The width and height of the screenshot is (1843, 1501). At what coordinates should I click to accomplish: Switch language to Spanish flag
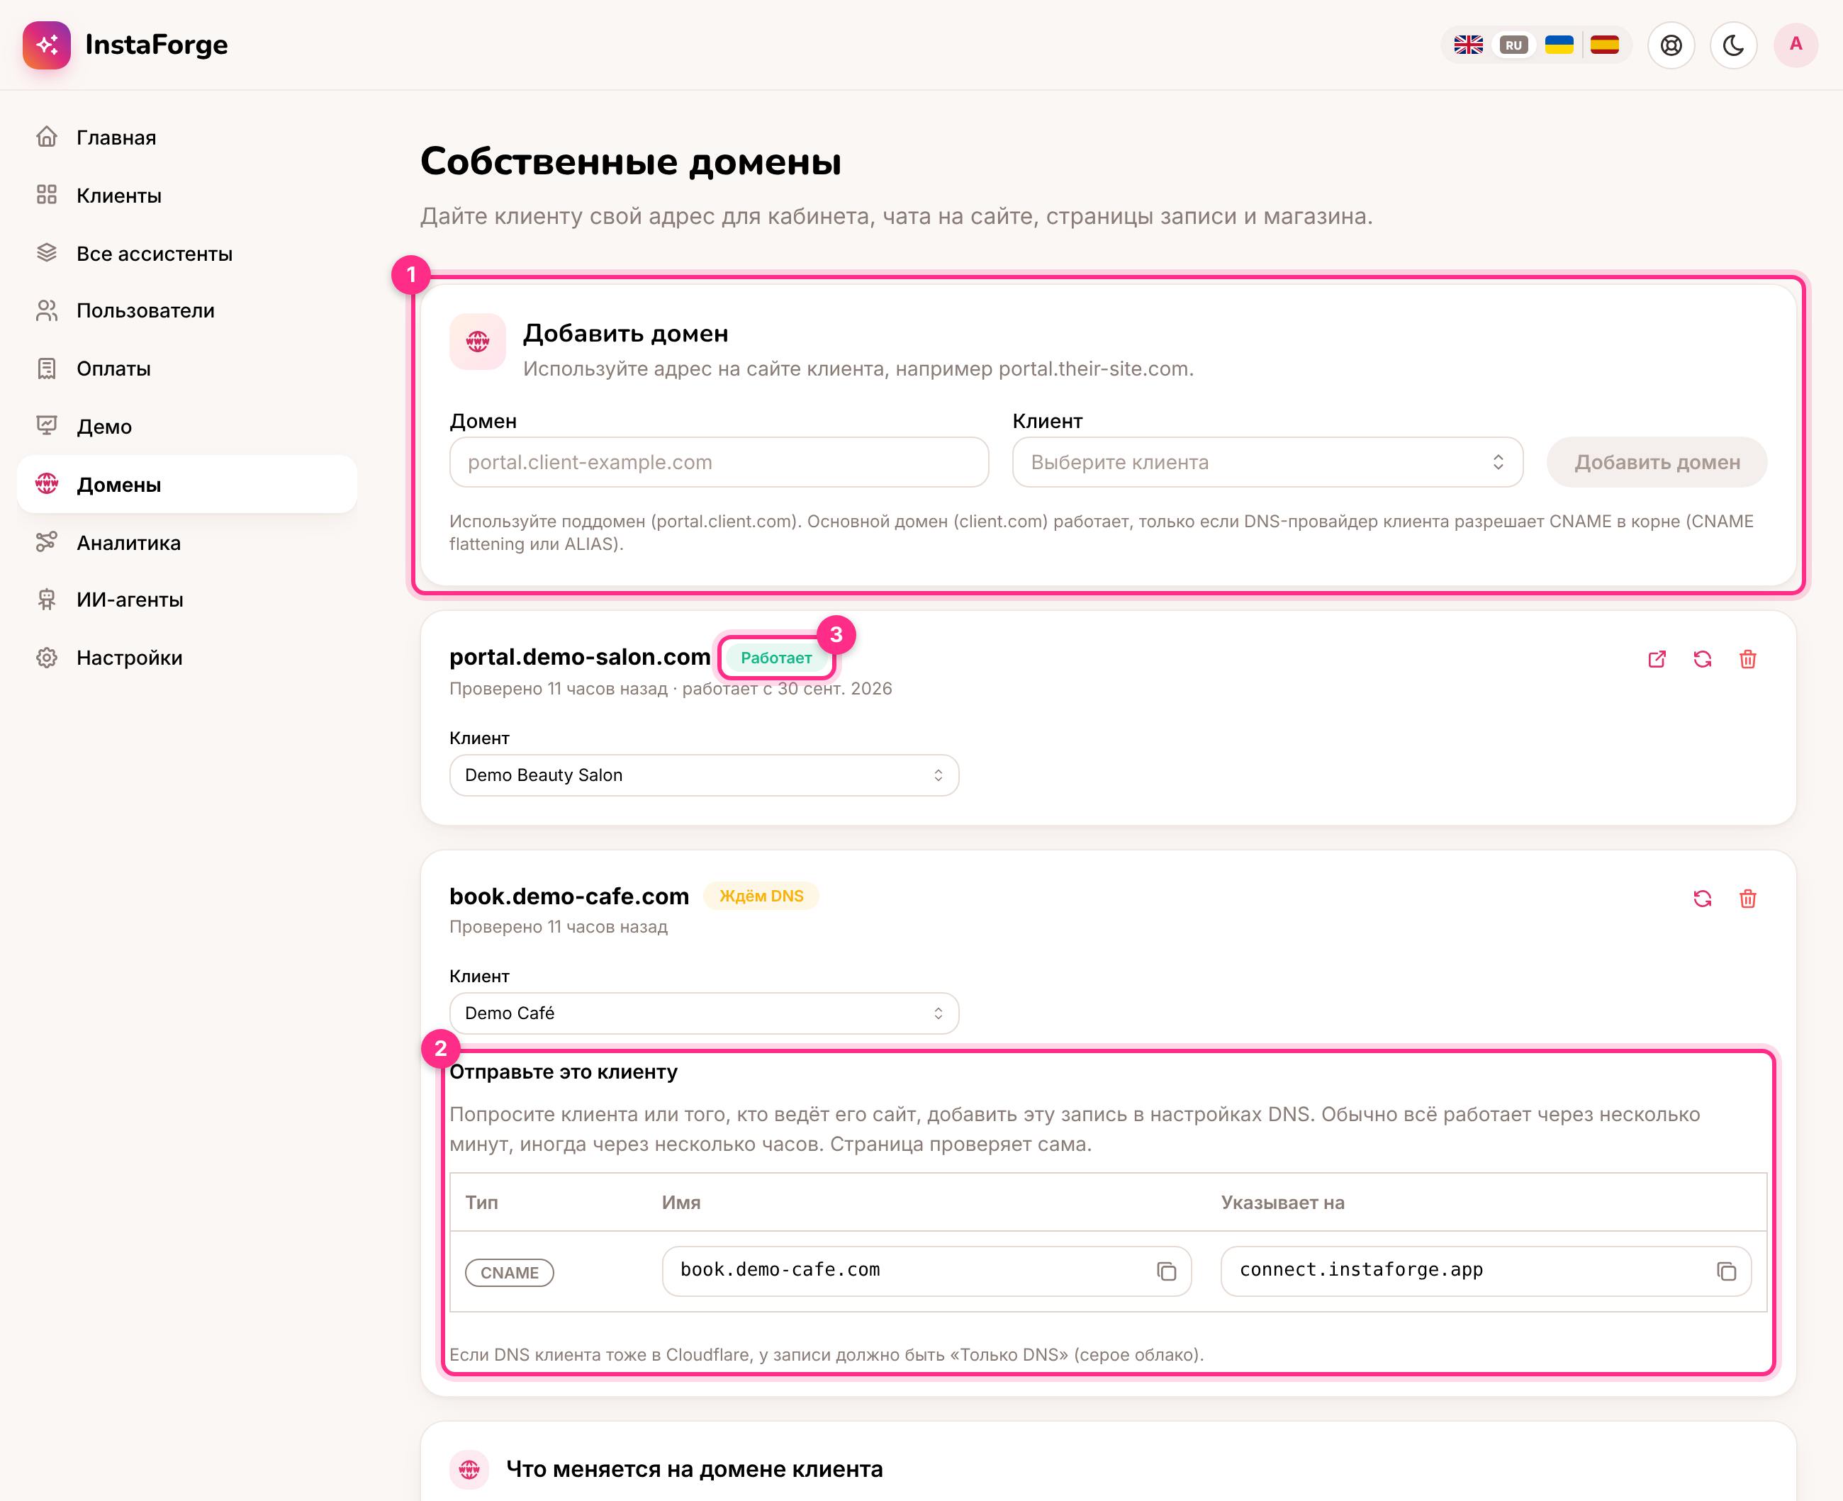(x=1604, y=45)
